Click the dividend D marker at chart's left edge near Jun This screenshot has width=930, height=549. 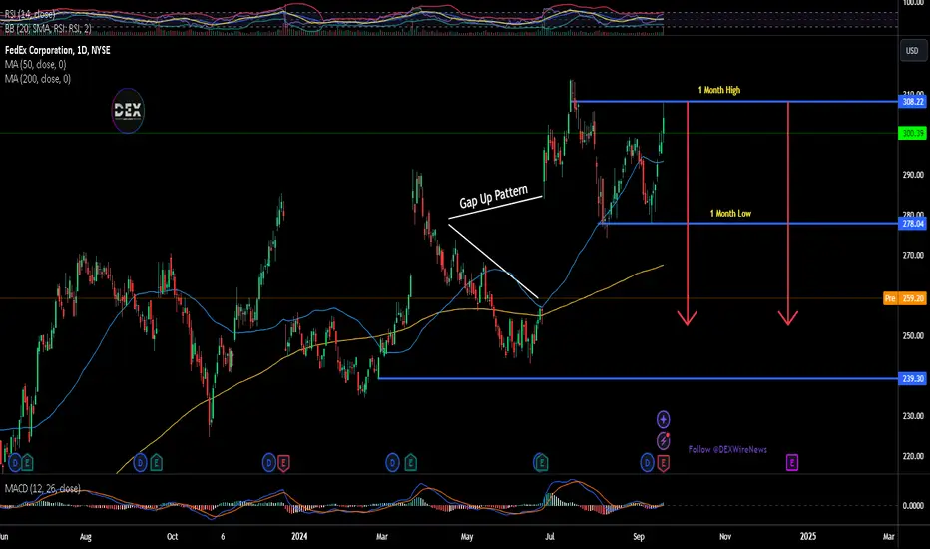click(14, 462)
